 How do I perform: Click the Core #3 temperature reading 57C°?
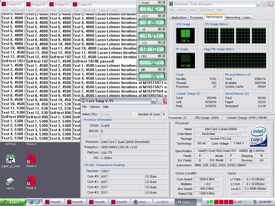point(122,192)
